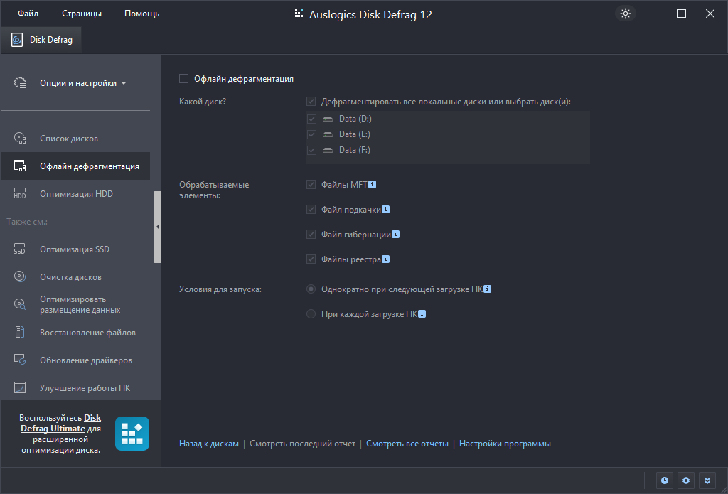This screenshot has height=494, width=728.
Task: Click the Офлайн дефрагментация sidebar icon
Action: coord(20,166)
